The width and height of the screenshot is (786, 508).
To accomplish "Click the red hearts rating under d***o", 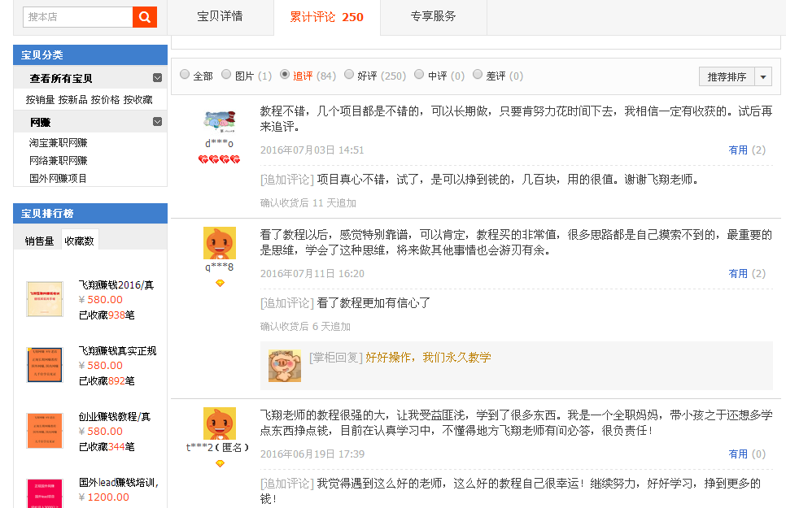I will (219, 159).
